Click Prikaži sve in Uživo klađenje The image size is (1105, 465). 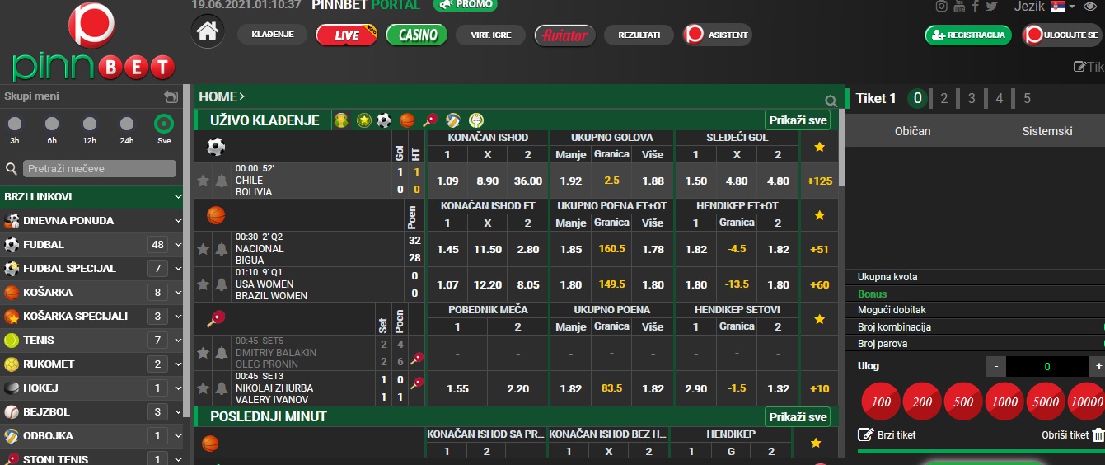pos(798,120)
